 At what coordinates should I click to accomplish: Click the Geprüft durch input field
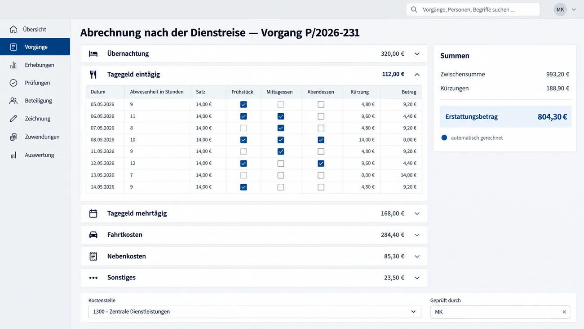click(x=500, y=312)
